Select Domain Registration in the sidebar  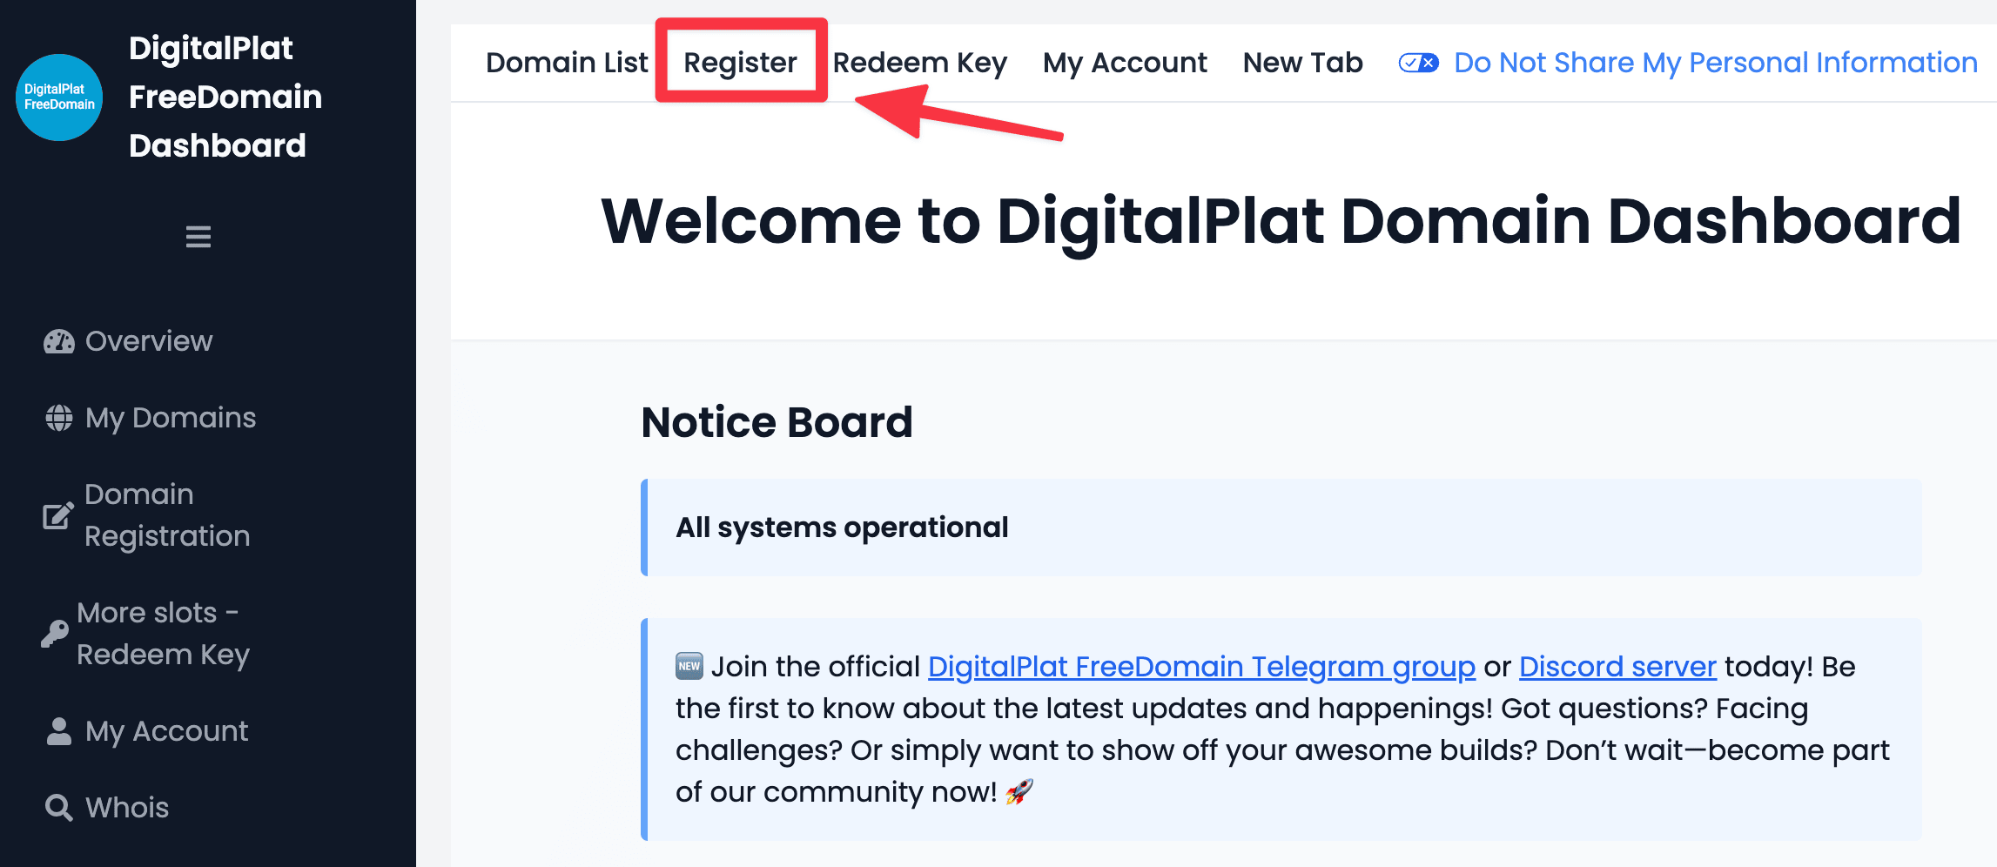168,514
